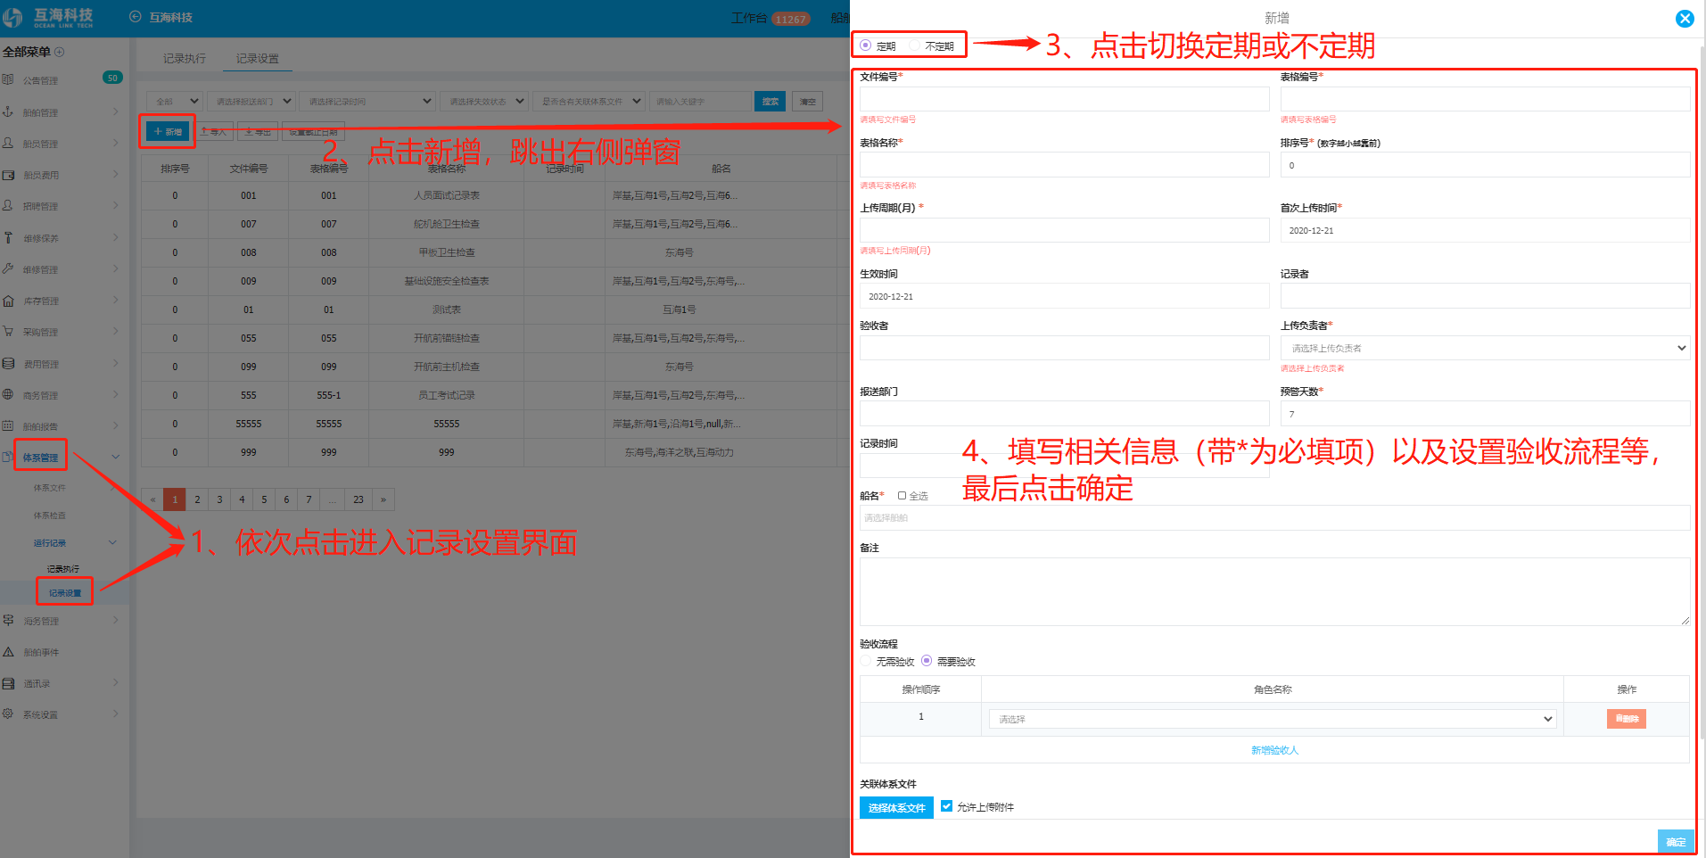1706x858 pixels.
Task: Click the contacts icon beside 通讯录
Action: coord(8,683)
